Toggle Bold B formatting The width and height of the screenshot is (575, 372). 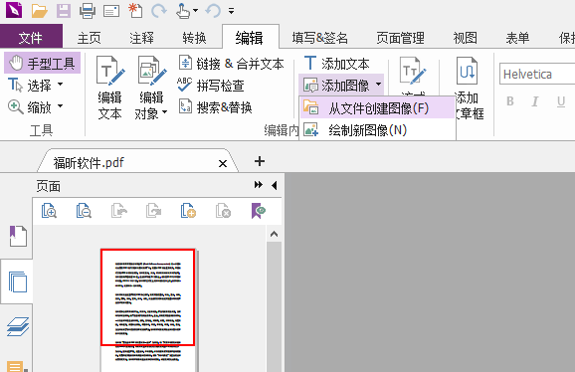509,101
